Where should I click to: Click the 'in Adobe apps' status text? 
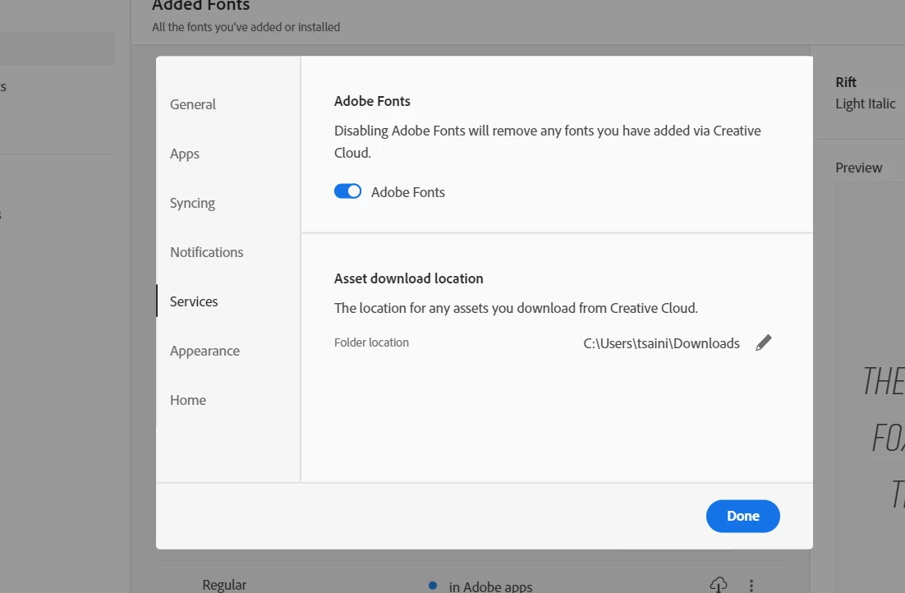point(490,586)
